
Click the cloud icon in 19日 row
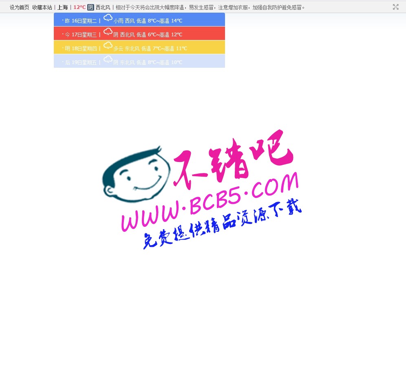click(x=108, y=60)
